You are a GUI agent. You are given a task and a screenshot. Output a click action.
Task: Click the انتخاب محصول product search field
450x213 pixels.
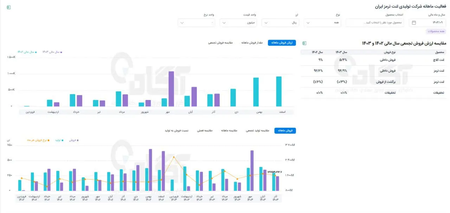point(375,23)
